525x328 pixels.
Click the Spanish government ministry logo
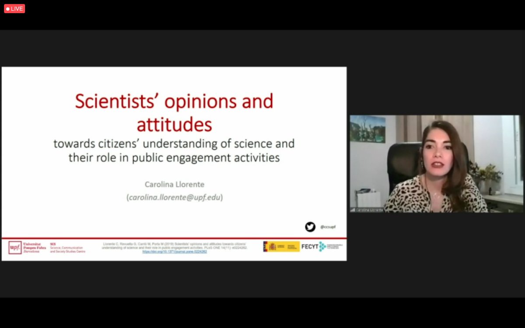pyautogui.click(x=281, y=246)
